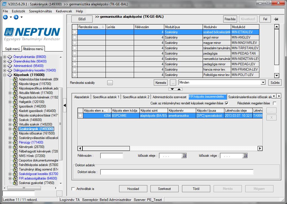Open the calendar picker for Időszak eleje

pyautogui.click(x=184, y=156)
